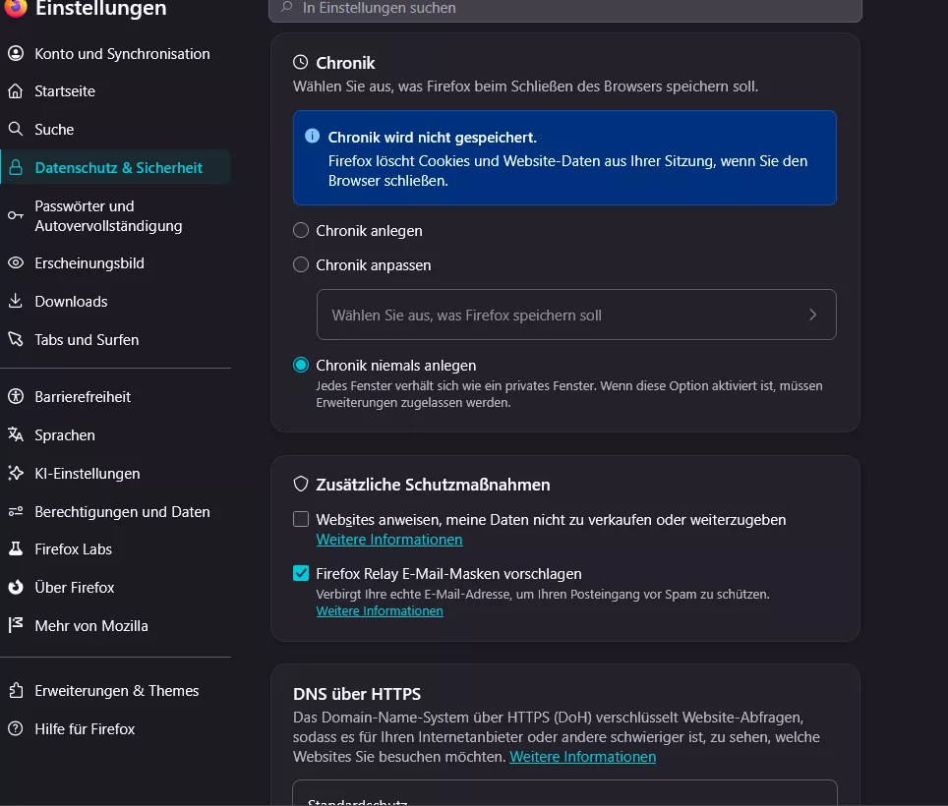Open Berechtigungen und Daten section

pos(115,512)
